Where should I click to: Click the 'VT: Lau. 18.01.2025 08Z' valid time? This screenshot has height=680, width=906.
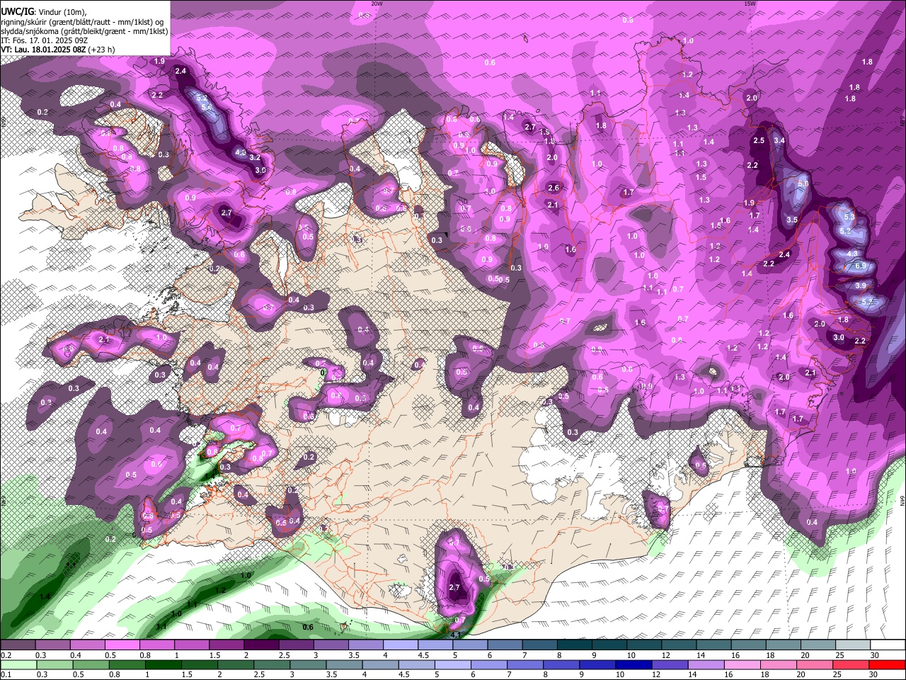pyautogui.click(x=43, y=50)
